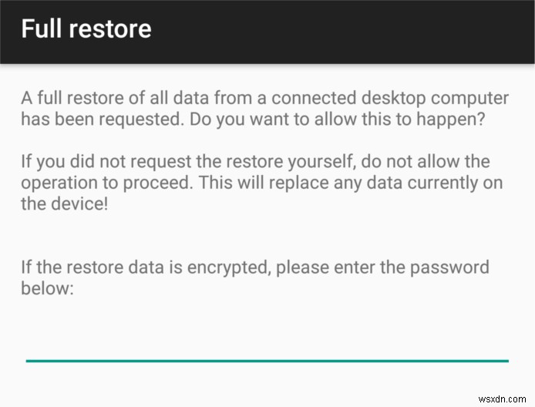
Task: Click the line starting "A full restore of all data"
Action: click(264, 99)
